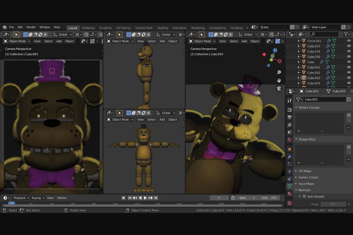Toggle camera view icon in right viewport
Image resolution: width=353 pixels, height=235 pixels.
[279, 88]
